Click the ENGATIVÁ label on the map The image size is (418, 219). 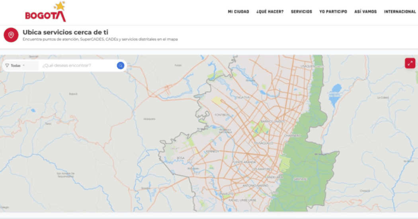coord(242,98)
